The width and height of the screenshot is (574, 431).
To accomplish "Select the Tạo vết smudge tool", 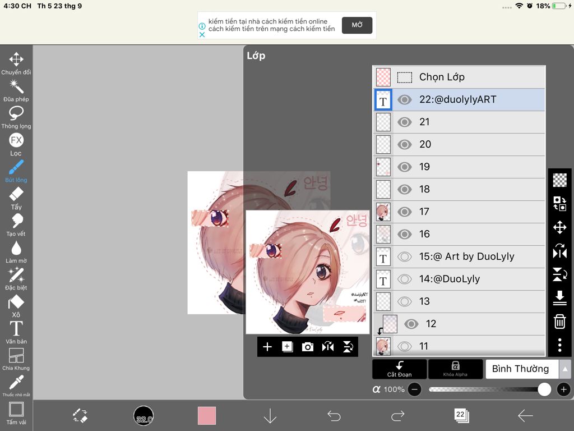I will 16,224.
